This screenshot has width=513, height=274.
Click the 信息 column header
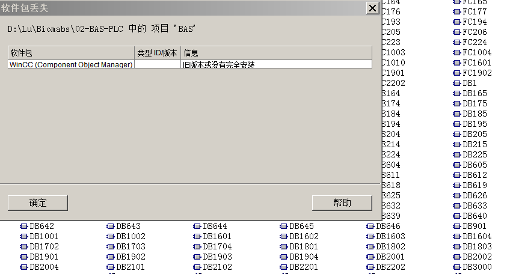click(x=275, y=53)
